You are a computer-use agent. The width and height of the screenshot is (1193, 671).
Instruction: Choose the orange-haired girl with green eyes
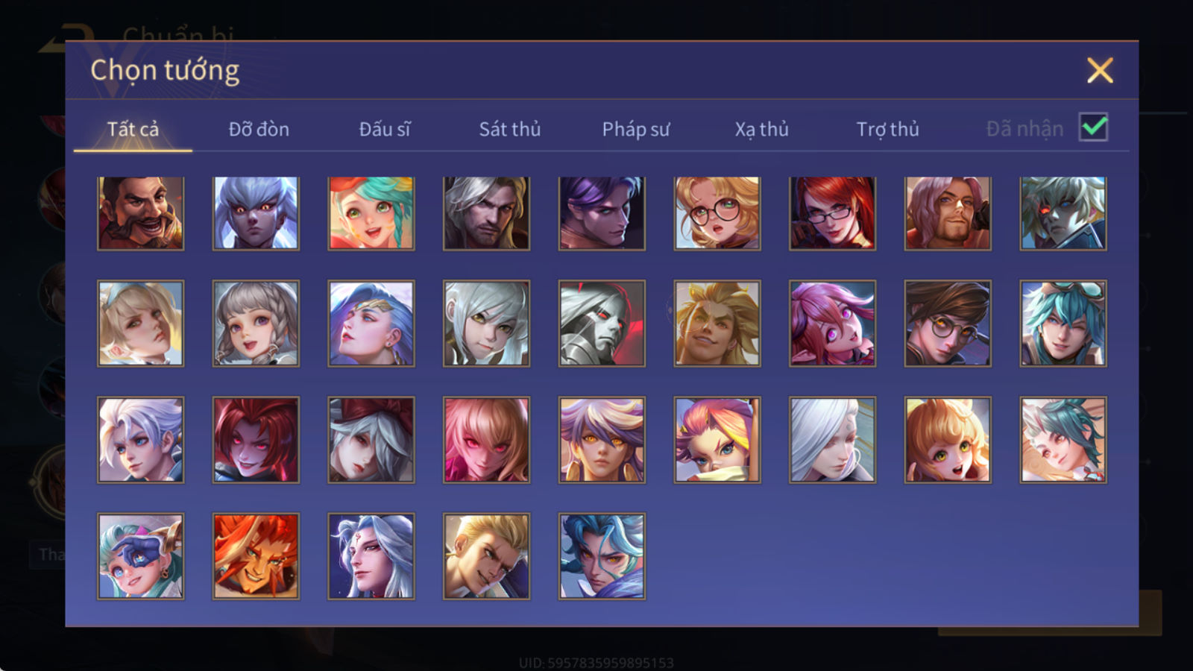(947, 440)
